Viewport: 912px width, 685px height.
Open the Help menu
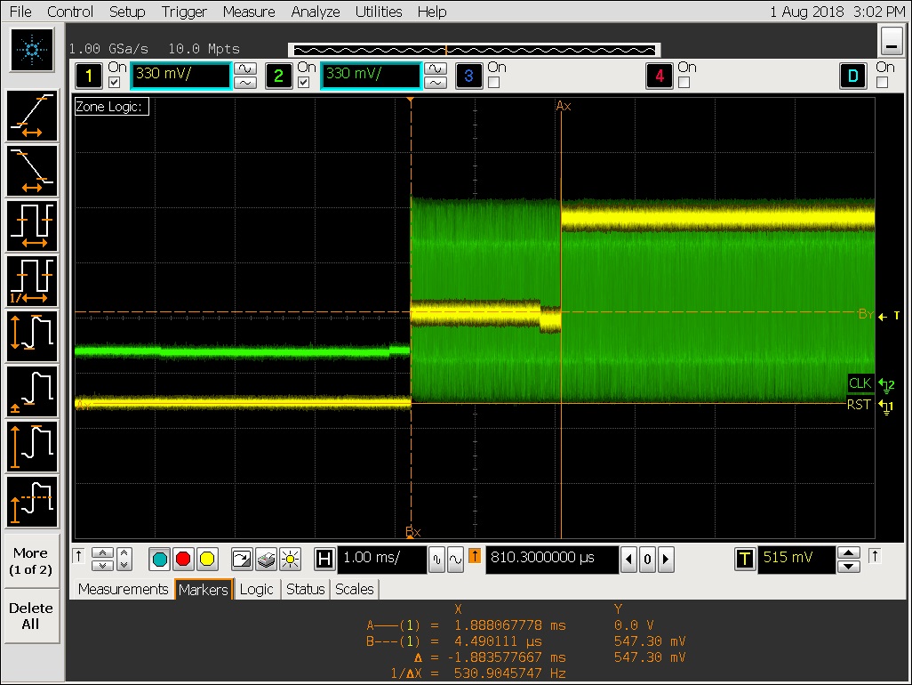point(432,12)
